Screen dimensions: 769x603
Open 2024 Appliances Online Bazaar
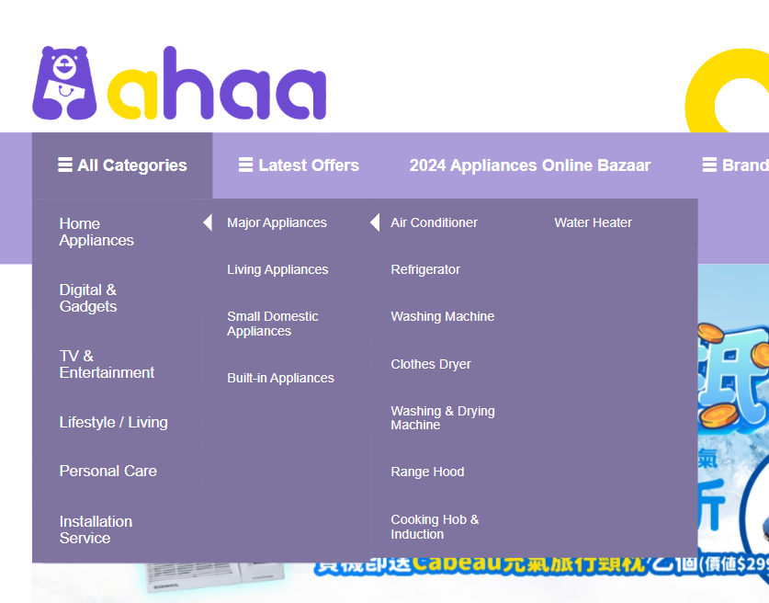[530, 165]
